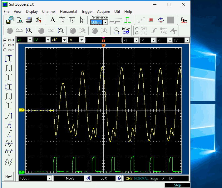
Task: Click the save to disk icon
Action: point(10,20)
